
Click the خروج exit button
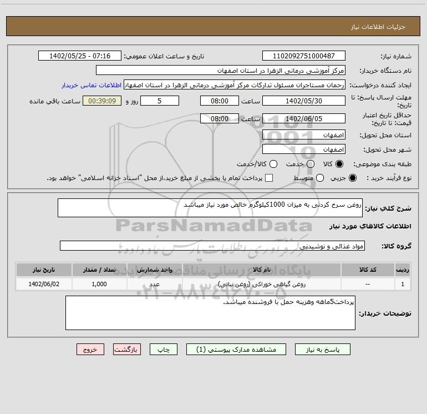pos(90,350)
